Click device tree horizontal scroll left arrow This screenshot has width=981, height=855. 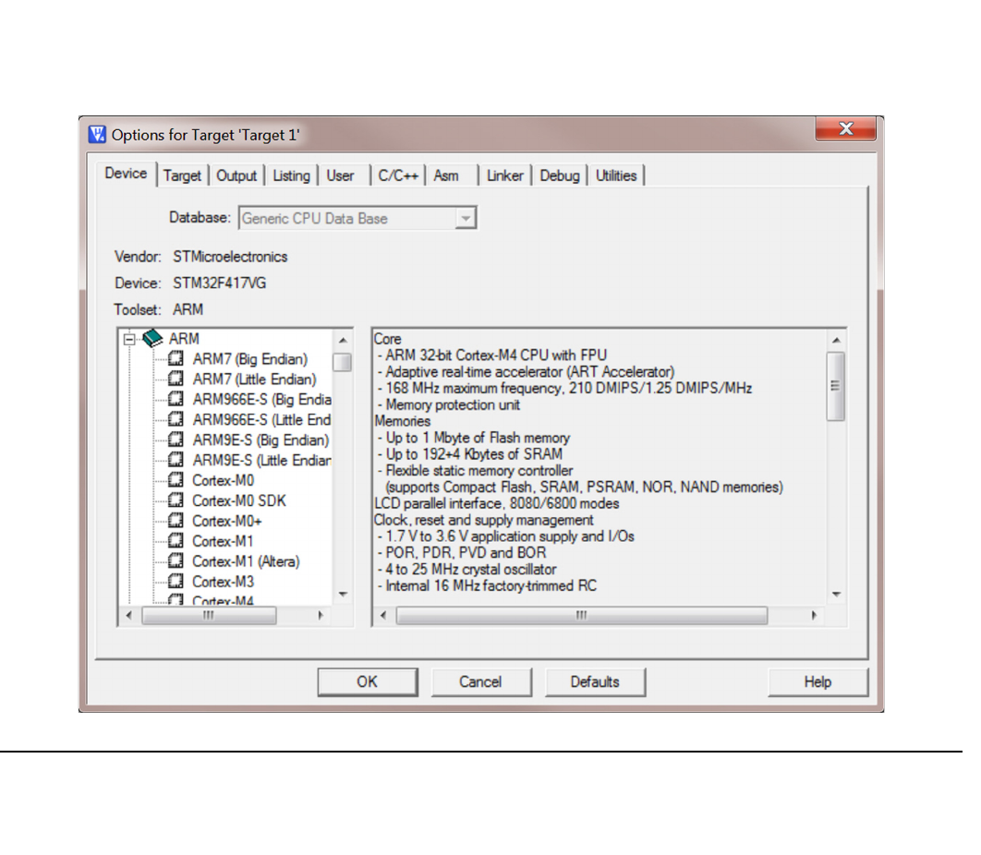coord(129,616)
